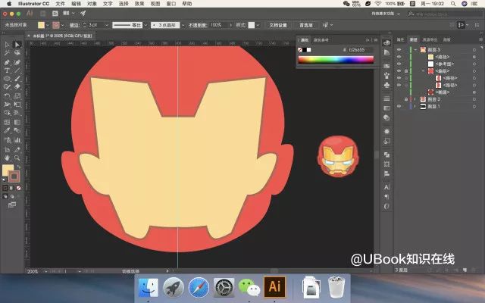Select the Paintbrush tool
Image resolution: width=485 pixels, height=303 pixels.
click(17, 79)
